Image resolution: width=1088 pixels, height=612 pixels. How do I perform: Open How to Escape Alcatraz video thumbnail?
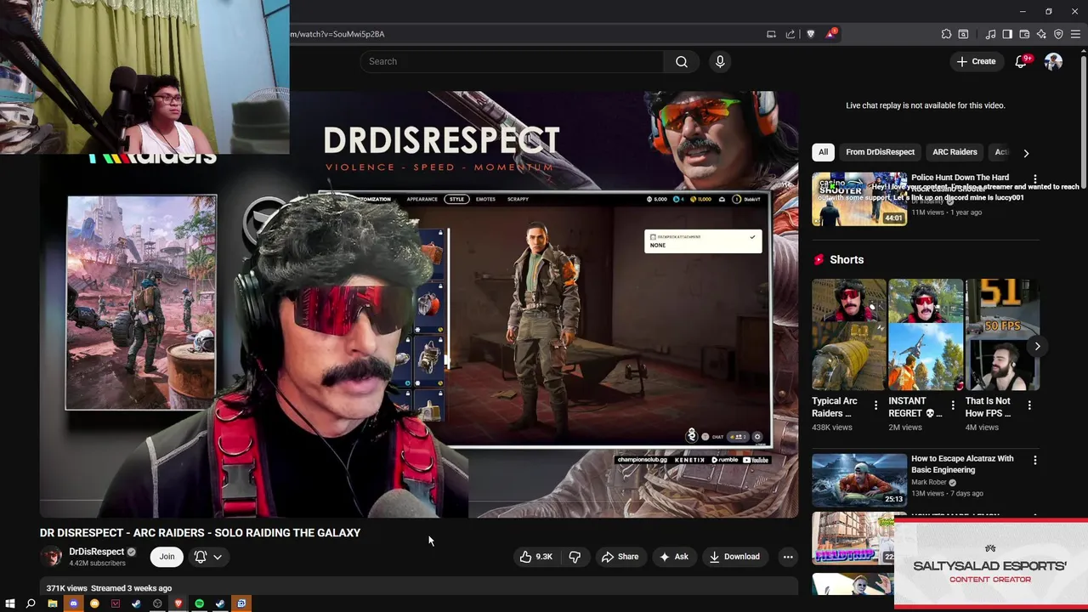point(858,480)
